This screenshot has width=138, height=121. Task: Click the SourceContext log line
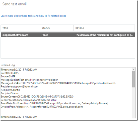click(37, 96)
